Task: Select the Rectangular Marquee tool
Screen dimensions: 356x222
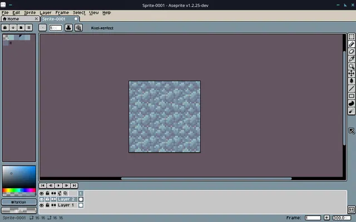Action: [351, 37]
